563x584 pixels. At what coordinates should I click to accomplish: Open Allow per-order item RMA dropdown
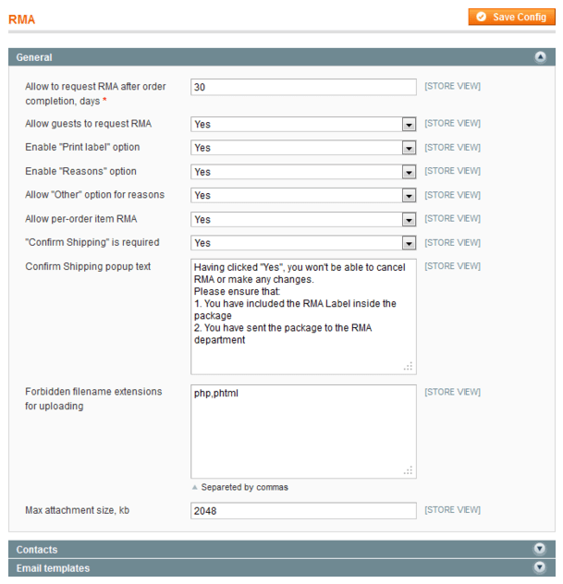click(x=303, y=219)
